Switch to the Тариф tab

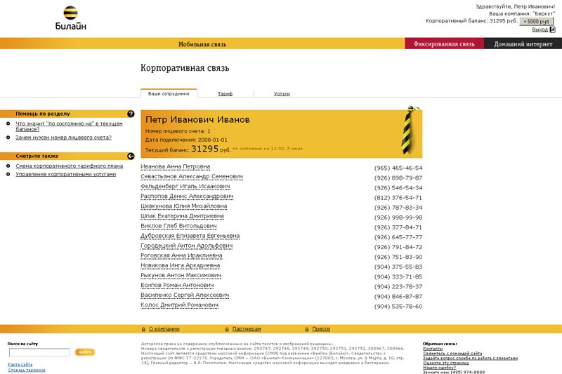pos(225,94)
